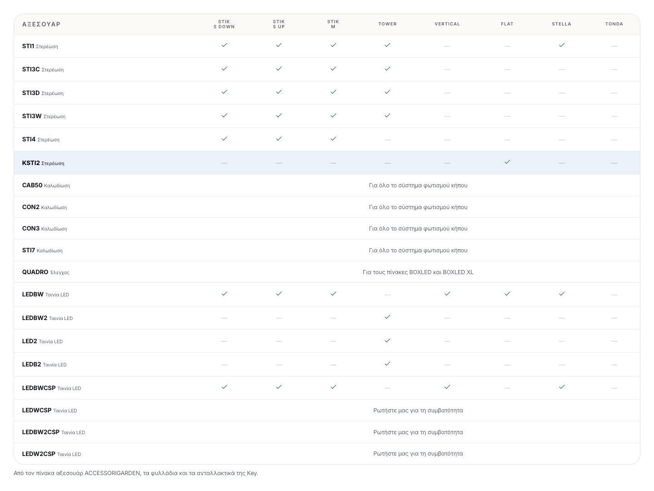Select the LEDBWCSP checkmark under STELLA
The image size is (654, 491).
point(562,387)
